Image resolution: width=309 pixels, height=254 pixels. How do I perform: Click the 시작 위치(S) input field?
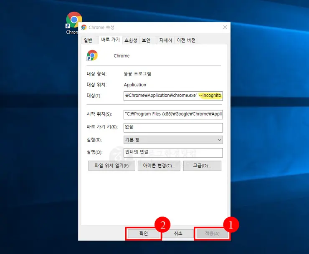pos(173,114)
